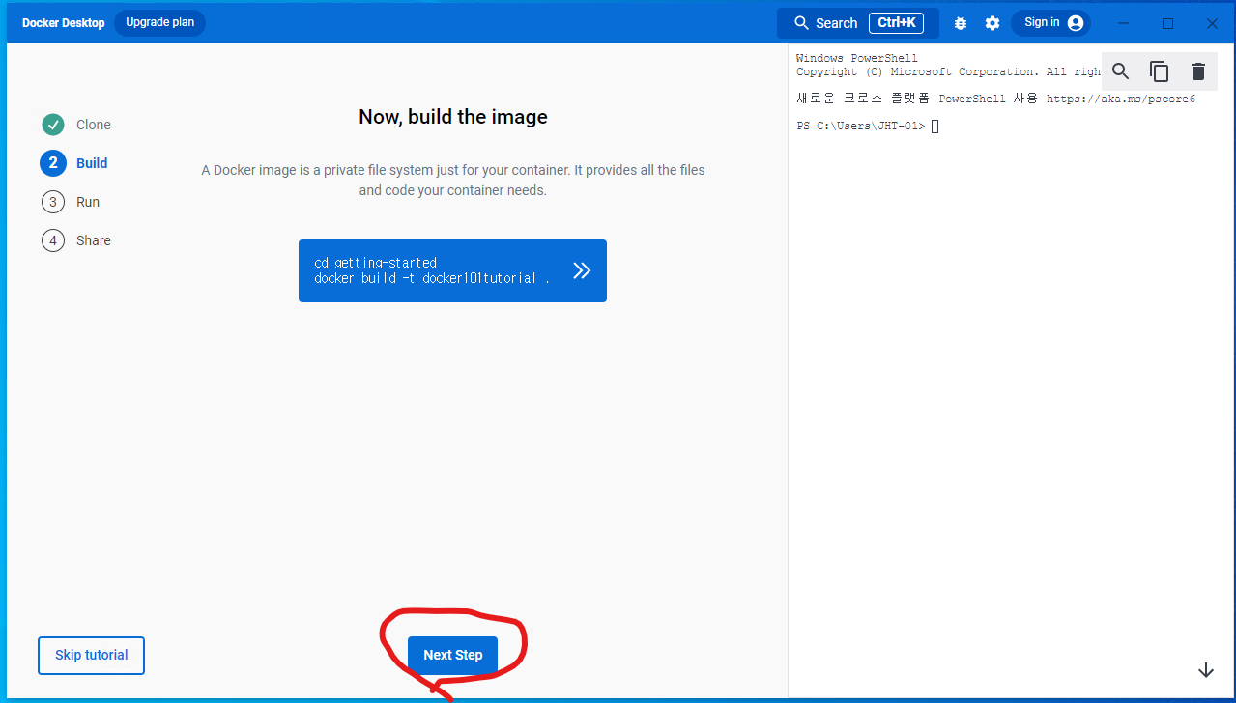Maximize the Docker Desktop window
This screenshot has width=1236, height=704.
pyautogui.click(x=1167, y=23)
